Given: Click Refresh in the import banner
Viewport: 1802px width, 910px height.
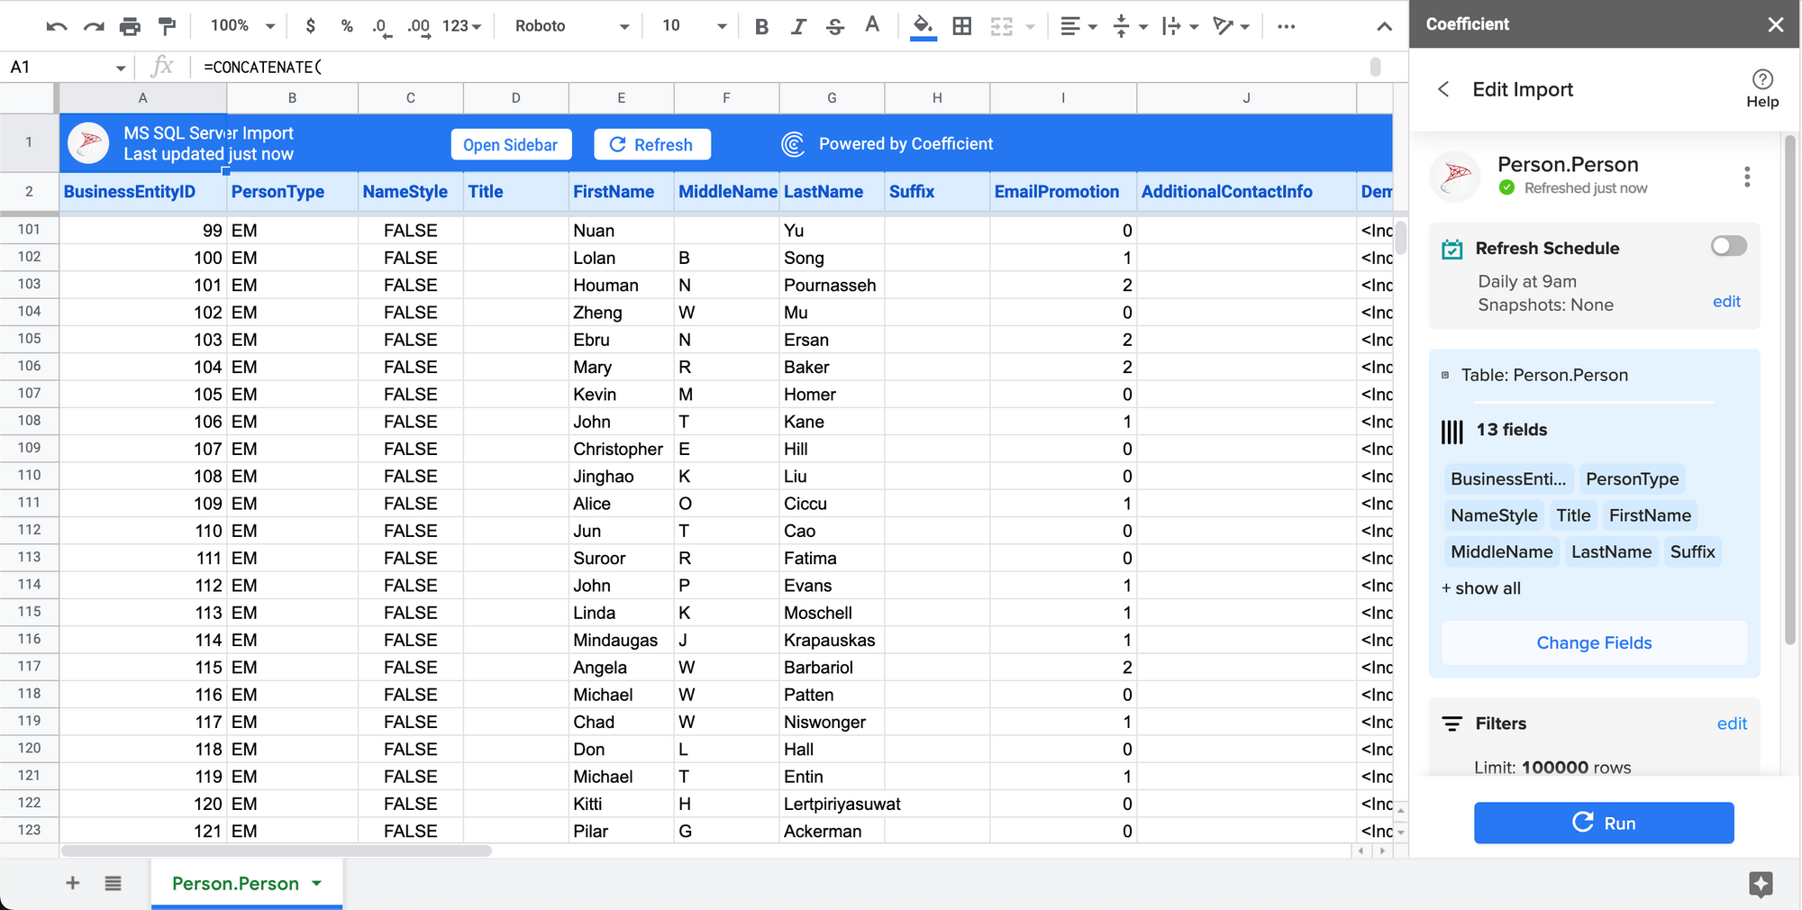Looking at the screenshot, I should pyautogui.click(x=651, y=144).
